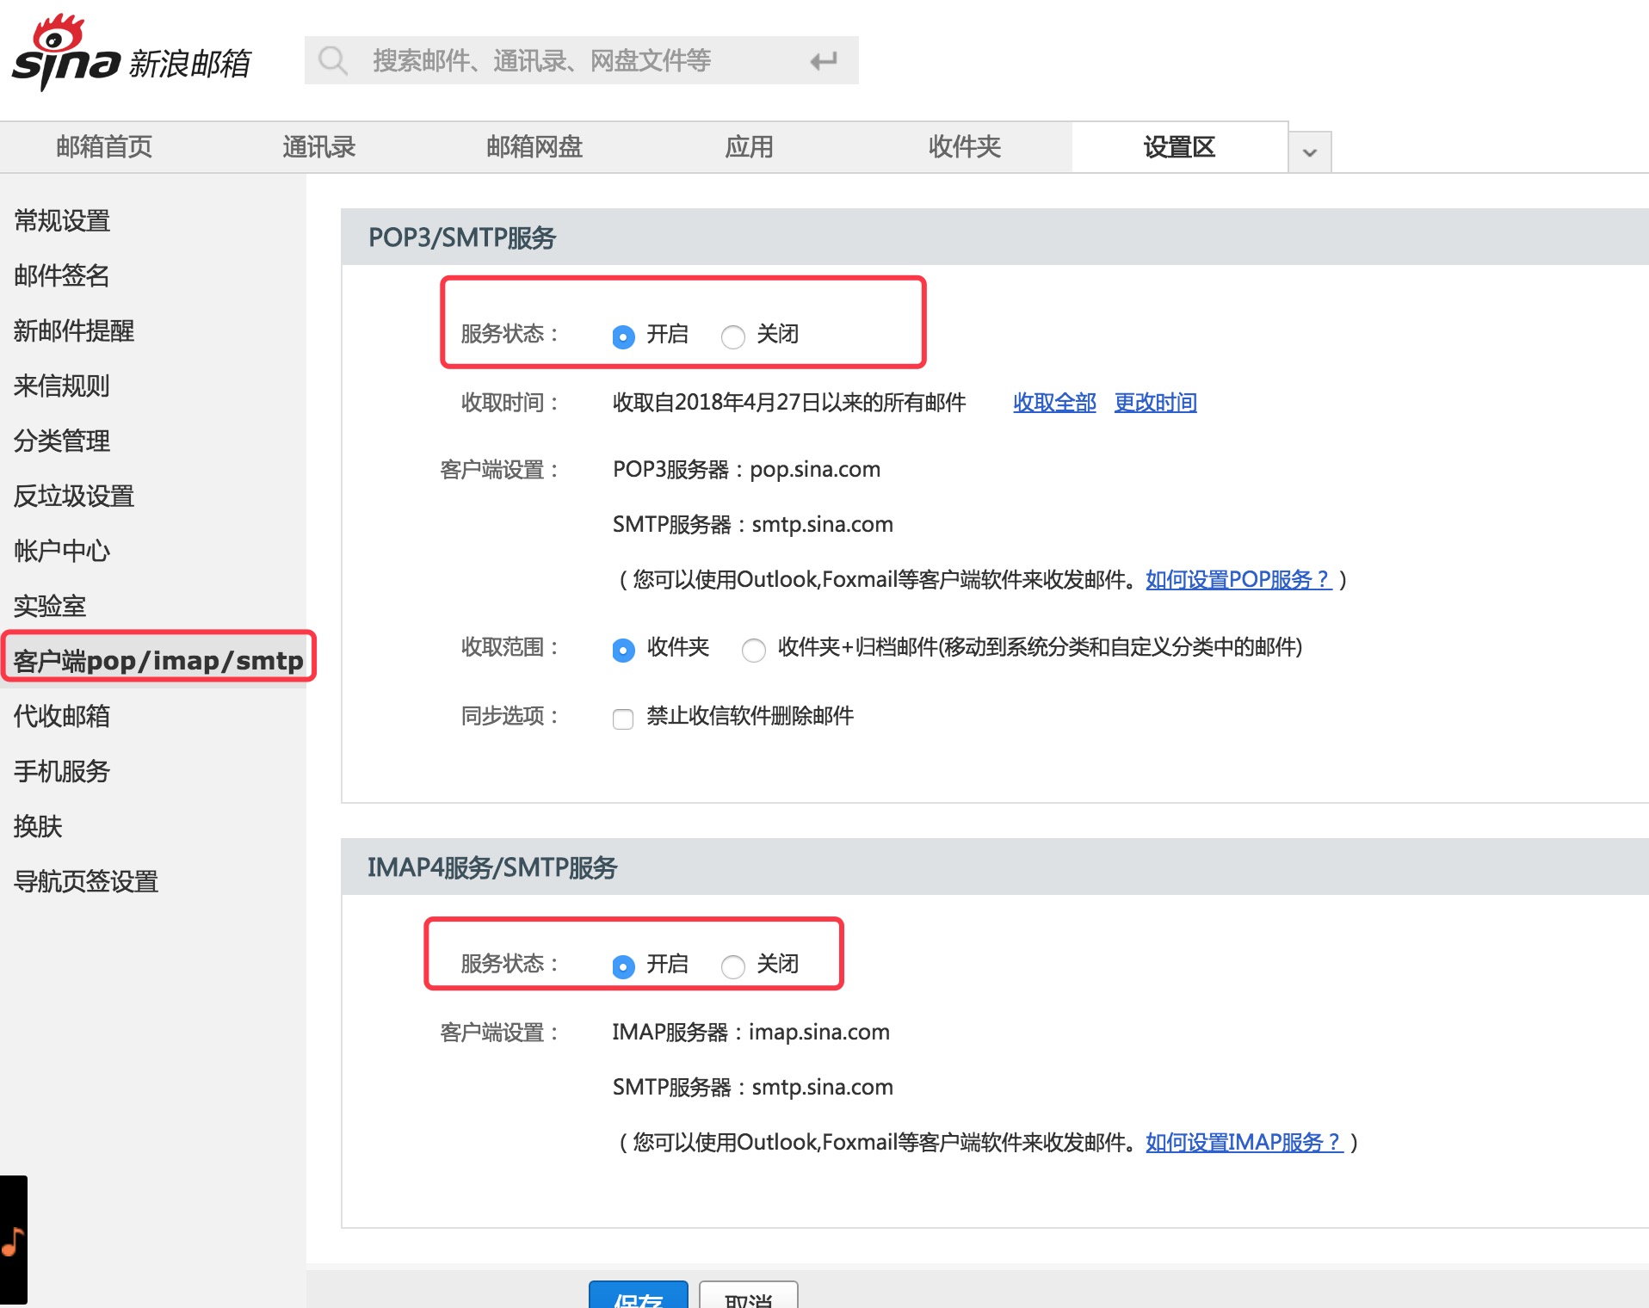
Task: Click the Sina mail logo
Action: pyautogui.click(x=131, y=55)
